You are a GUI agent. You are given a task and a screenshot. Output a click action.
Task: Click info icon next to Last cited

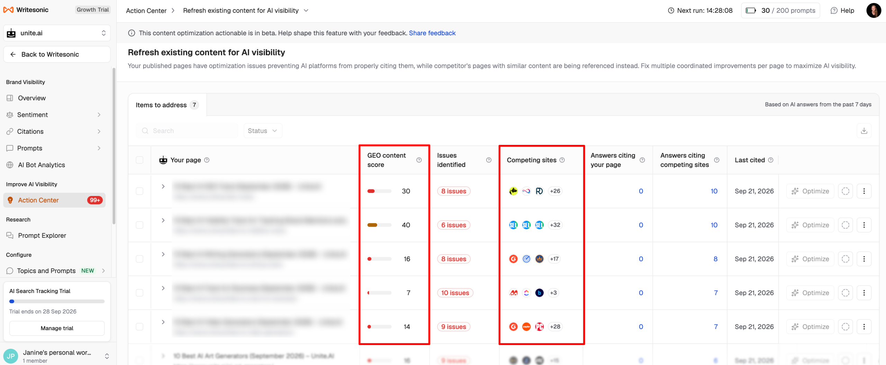coord(771,160)
